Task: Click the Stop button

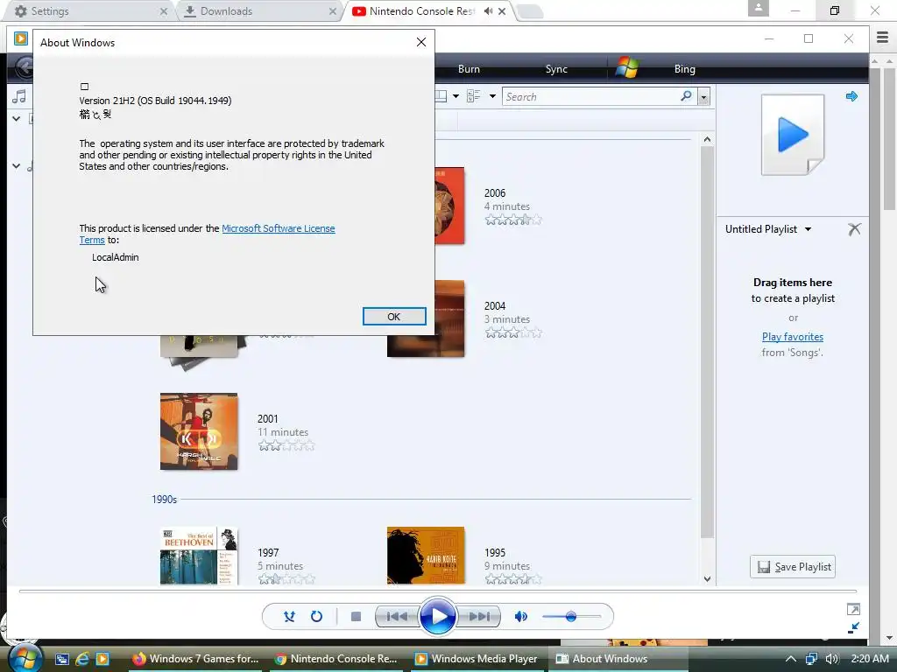Action: 356,617
